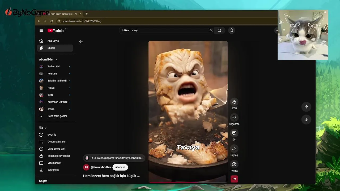Screen dimensions: 340x191
Task: Open a new browser tab
Action: tap(86, 14)
